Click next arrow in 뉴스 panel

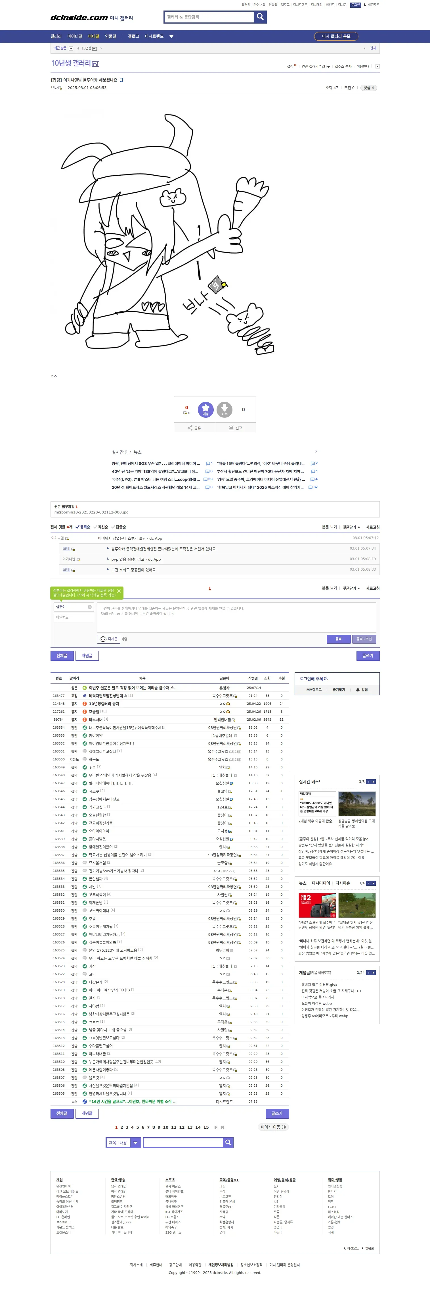point(374,883)
